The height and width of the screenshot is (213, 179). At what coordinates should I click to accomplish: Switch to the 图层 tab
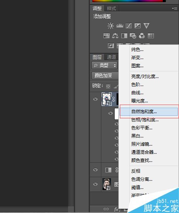point(97,57)
